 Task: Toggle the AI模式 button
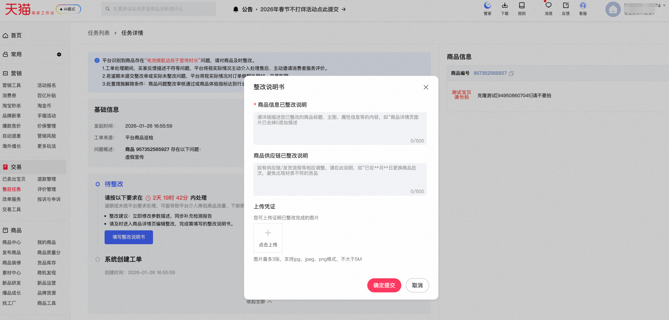coord(68,9)
